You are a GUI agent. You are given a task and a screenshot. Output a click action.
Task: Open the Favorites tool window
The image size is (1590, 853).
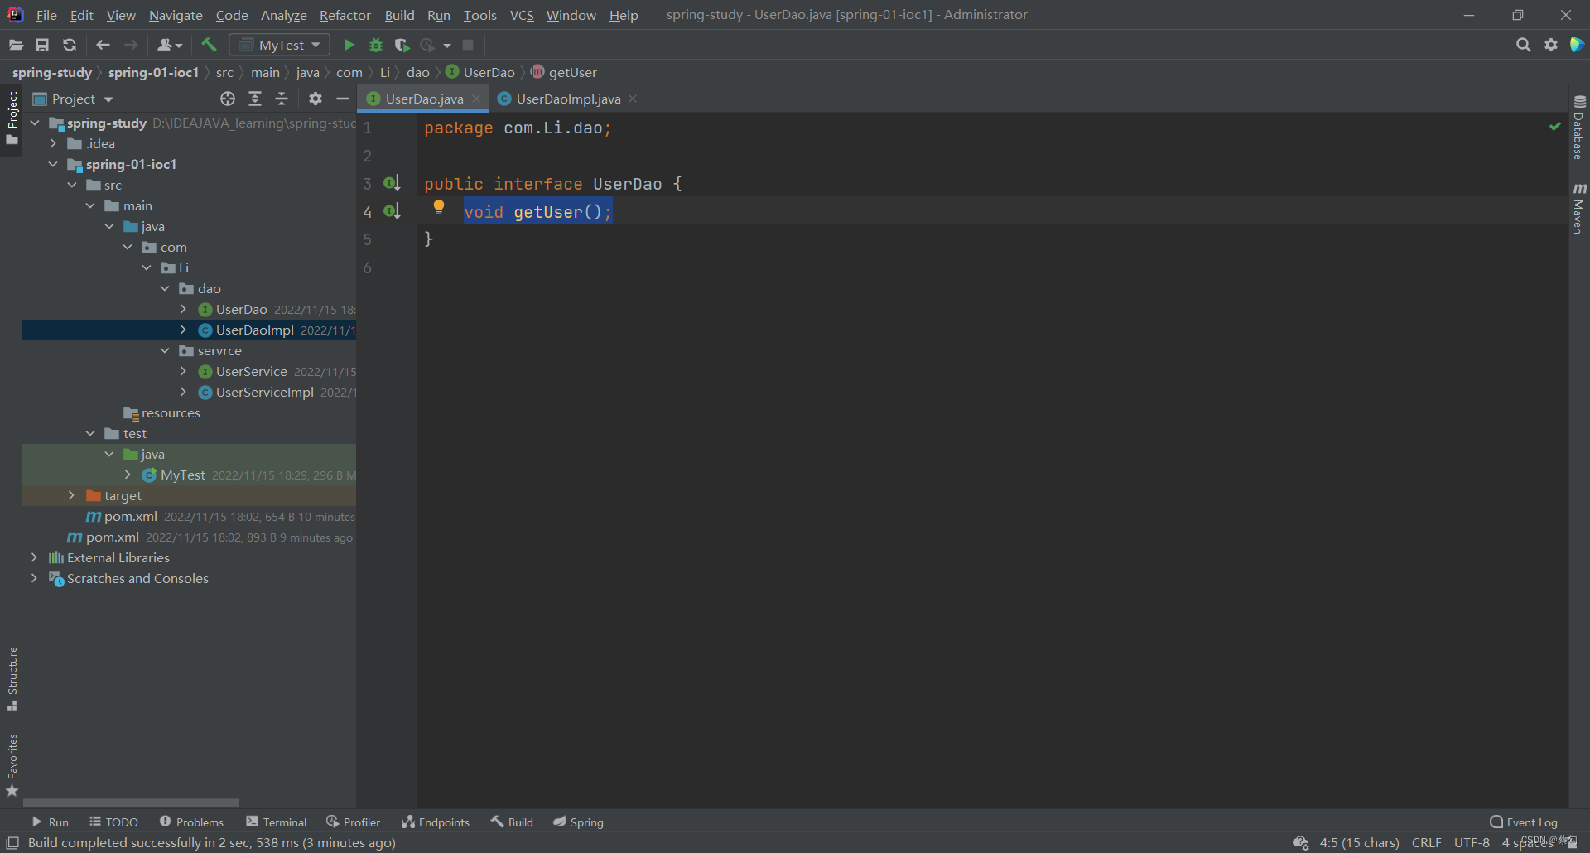click(x=12, y=766)
